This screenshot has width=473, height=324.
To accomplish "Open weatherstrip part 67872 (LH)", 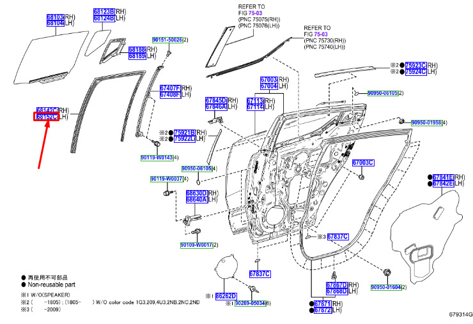I will (x=323, y=310).
